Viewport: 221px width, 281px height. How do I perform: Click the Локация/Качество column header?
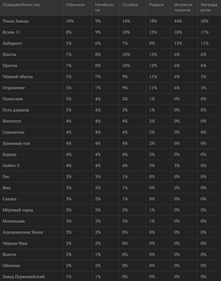[21, 5]
